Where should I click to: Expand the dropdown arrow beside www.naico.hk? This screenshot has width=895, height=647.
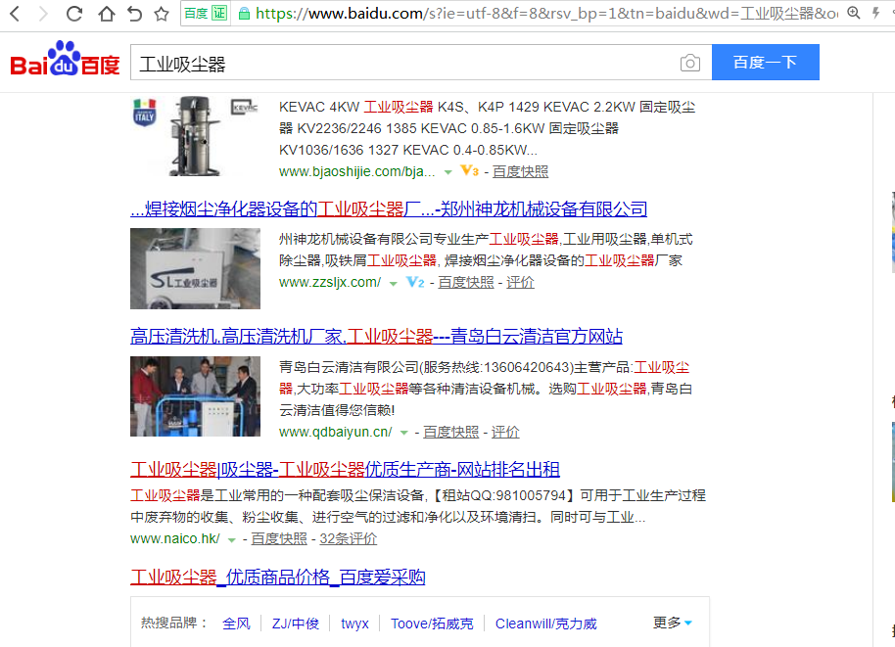pos(231,539)
